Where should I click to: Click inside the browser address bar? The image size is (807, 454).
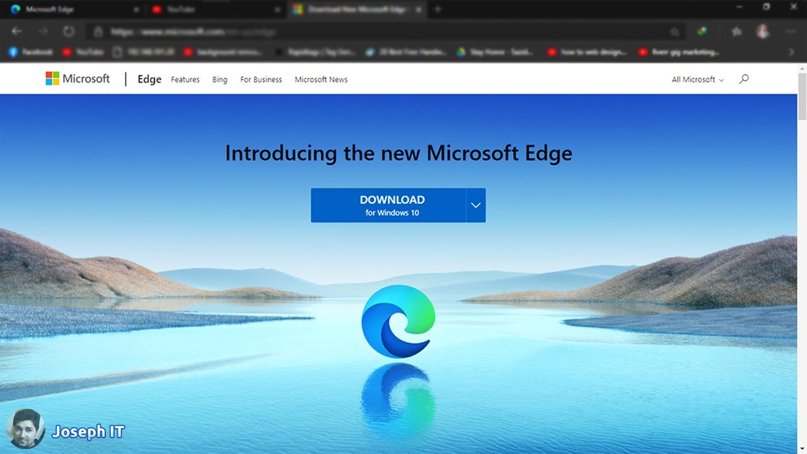[385, 32]
